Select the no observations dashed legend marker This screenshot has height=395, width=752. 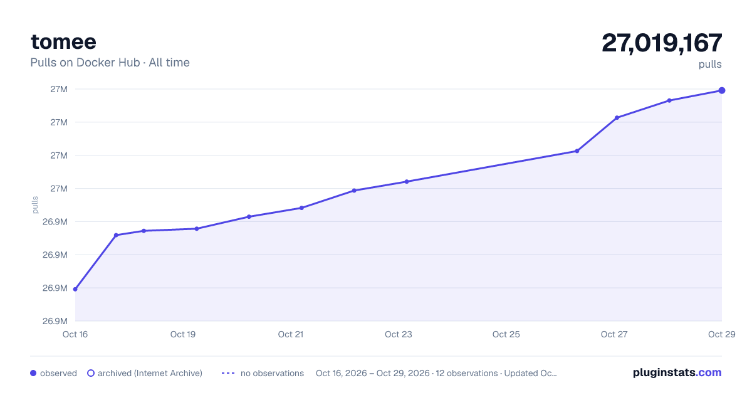pos(228,373)
